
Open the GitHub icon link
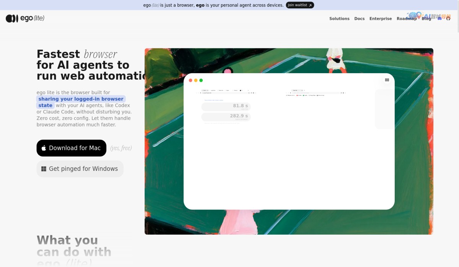[x=448, y=18]
